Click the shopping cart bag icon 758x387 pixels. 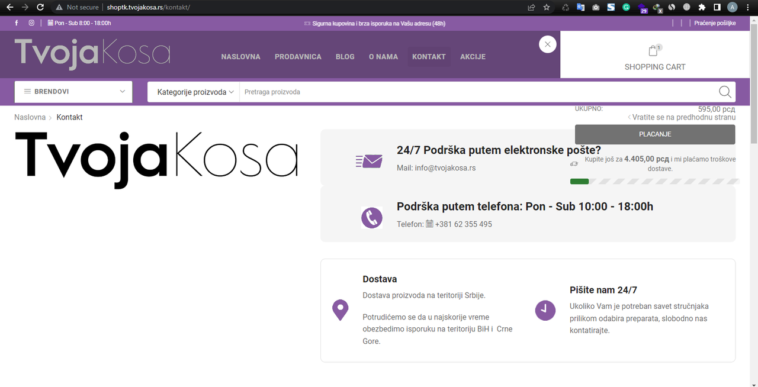point(653,51)
